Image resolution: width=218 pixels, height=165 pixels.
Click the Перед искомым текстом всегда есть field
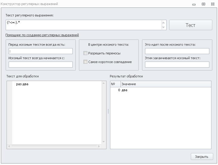coord(41,51)
